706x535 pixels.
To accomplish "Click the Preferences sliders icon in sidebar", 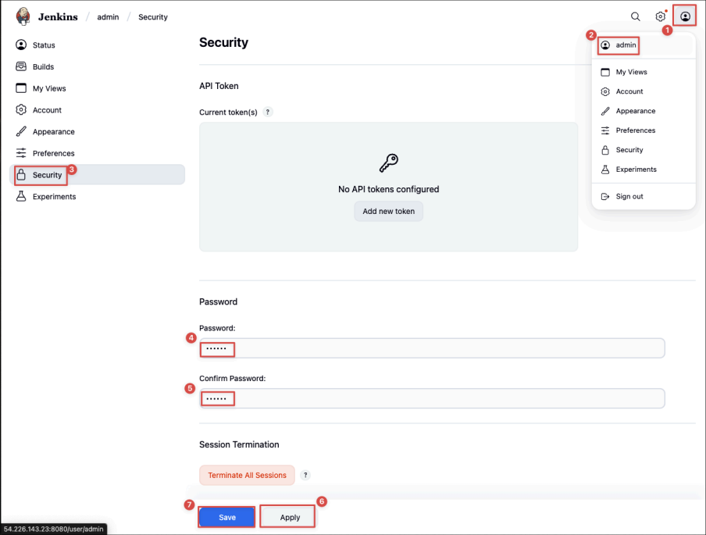I will click(x=21, y=153).
